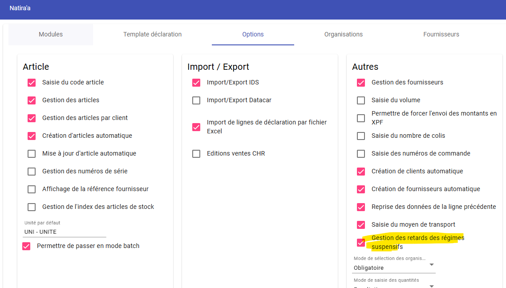This screenshot has height=288, width=506.
Task: Uncheck Création de clients automatique
Action: click(x=361, y=172)
